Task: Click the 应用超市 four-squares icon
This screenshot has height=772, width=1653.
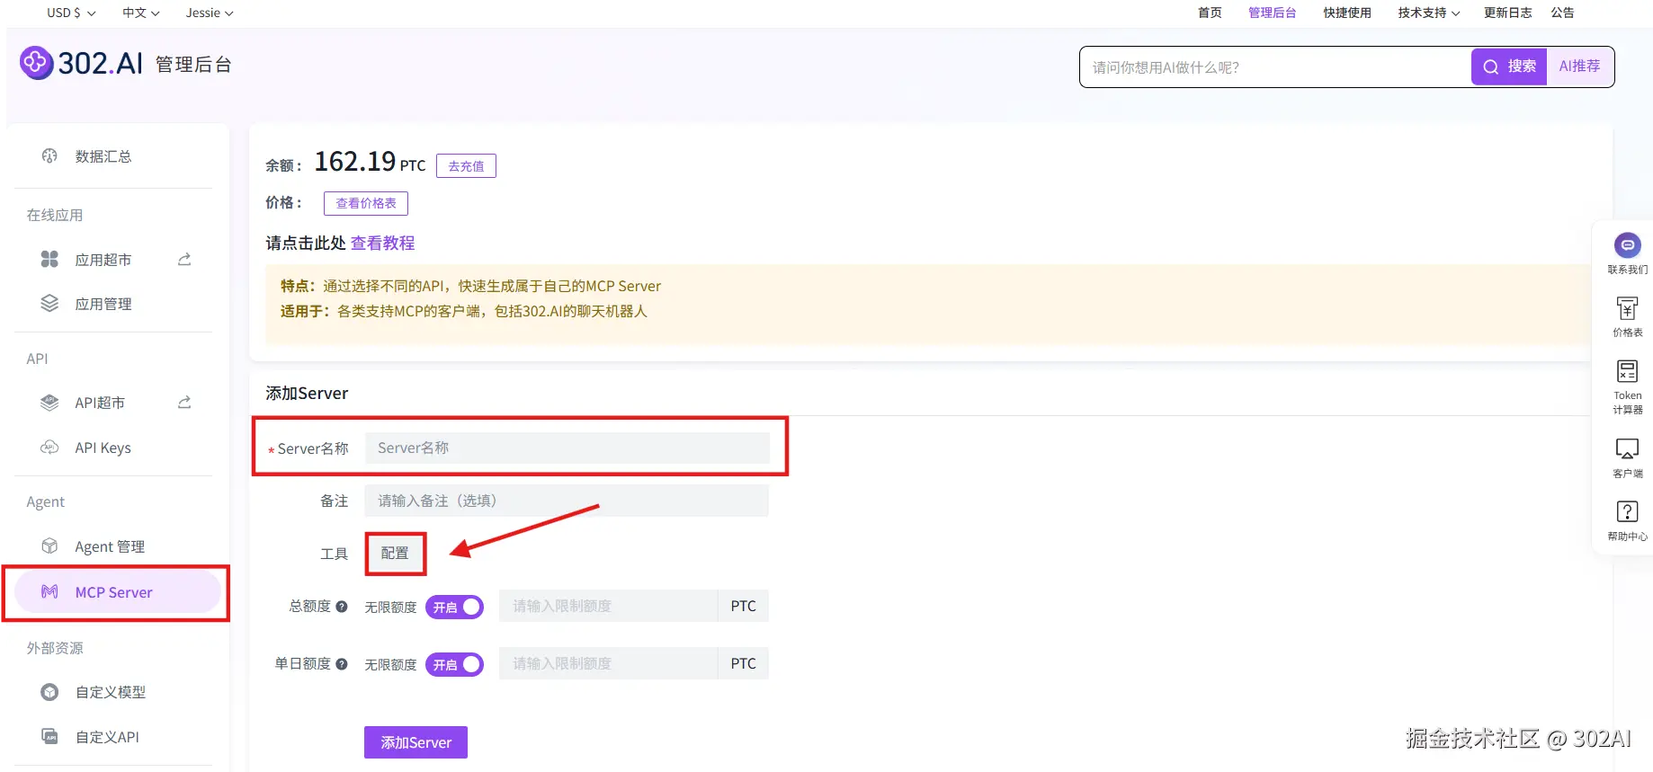Action: (49, 259)
